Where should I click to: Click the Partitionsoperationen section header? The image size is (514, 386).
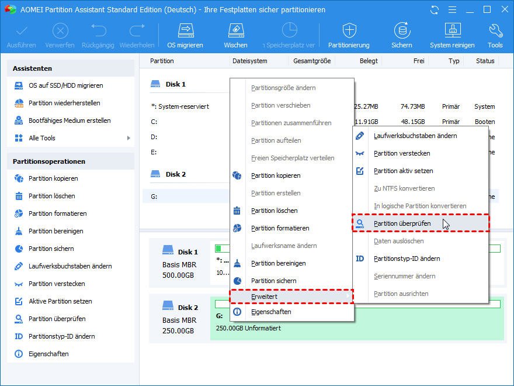(x=71, y=161)
